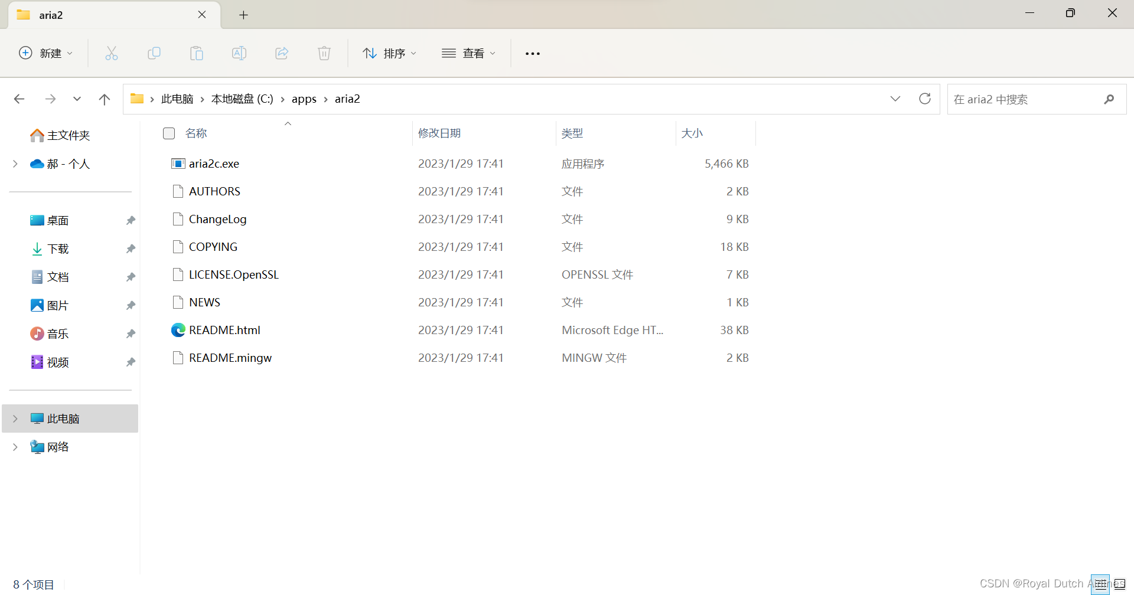1134x595 pixels.
Task: Open the 新建 (New) button menu
Action: tap(46, 53)
